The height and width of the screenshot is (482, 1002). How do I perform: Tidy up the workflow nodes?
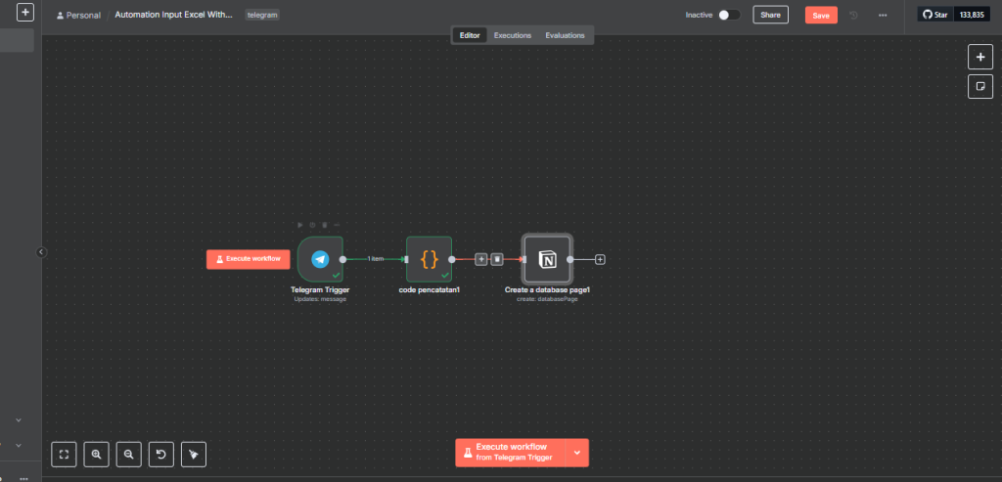[194, 454]
